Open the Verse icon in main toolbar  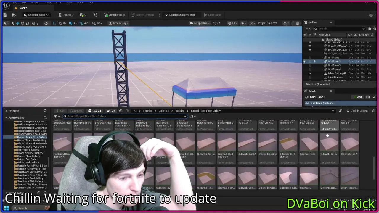coord(95,15)
